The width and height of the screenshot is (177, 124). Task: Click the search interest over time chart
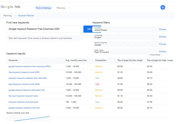28,118
